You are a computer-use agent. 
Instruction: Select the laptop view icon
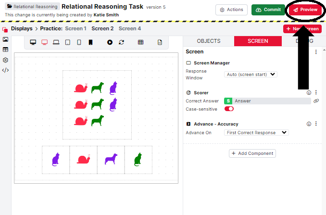point(56,42)
